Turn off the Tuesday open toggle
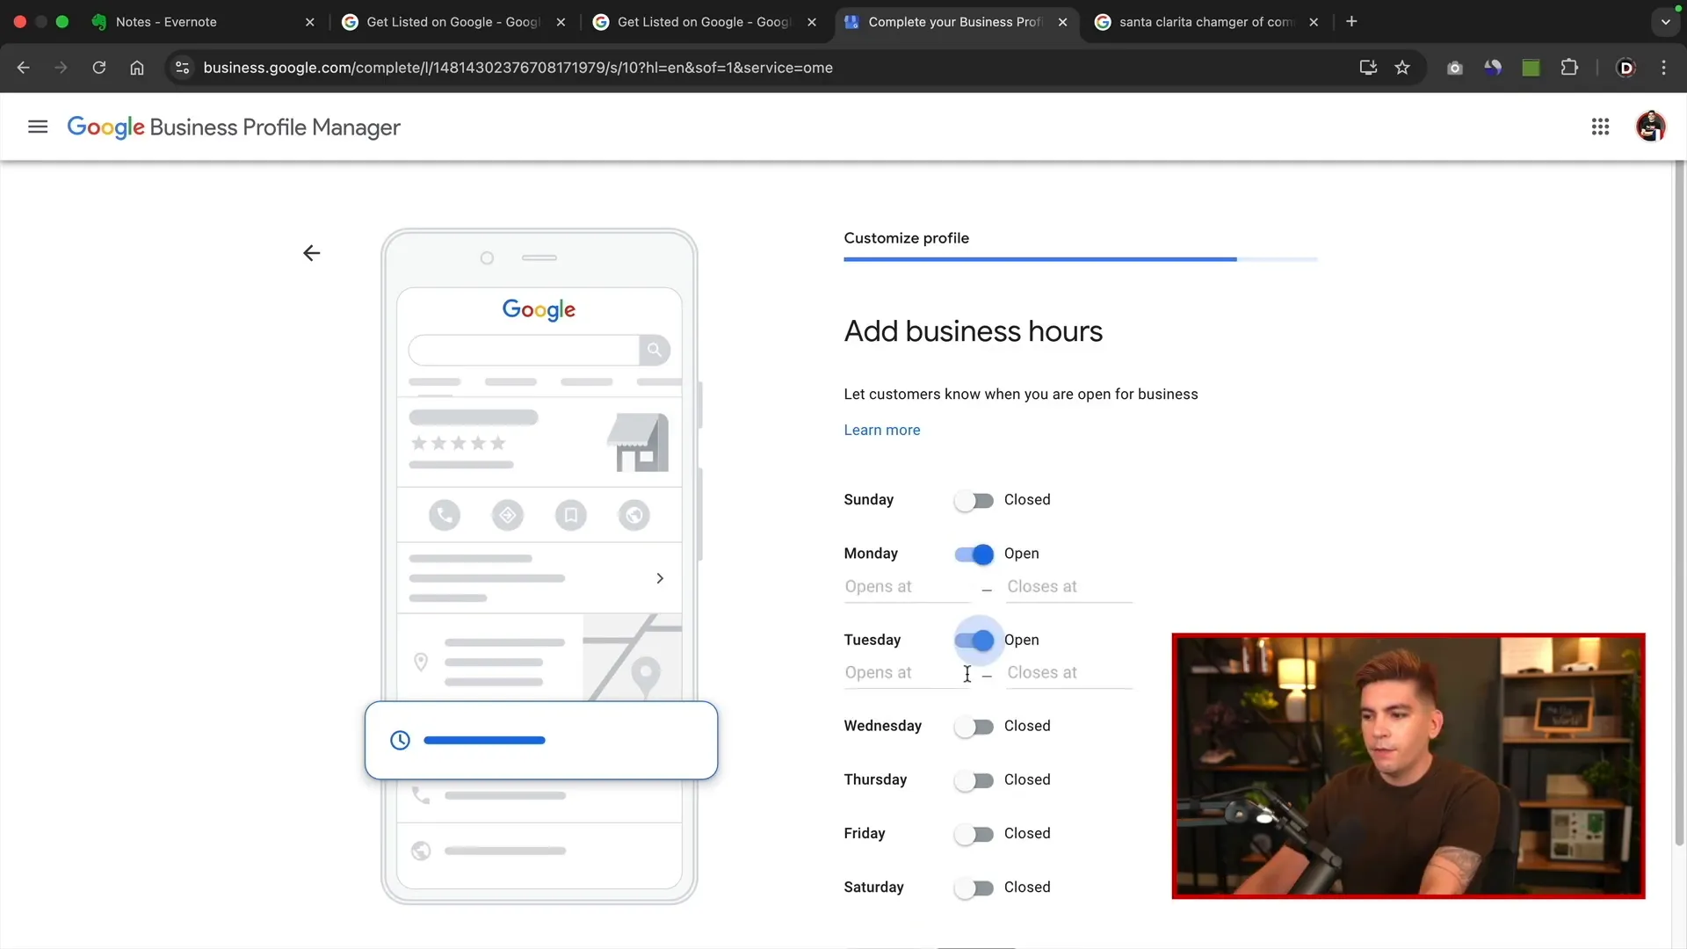1687x949 pixels. 974,641
